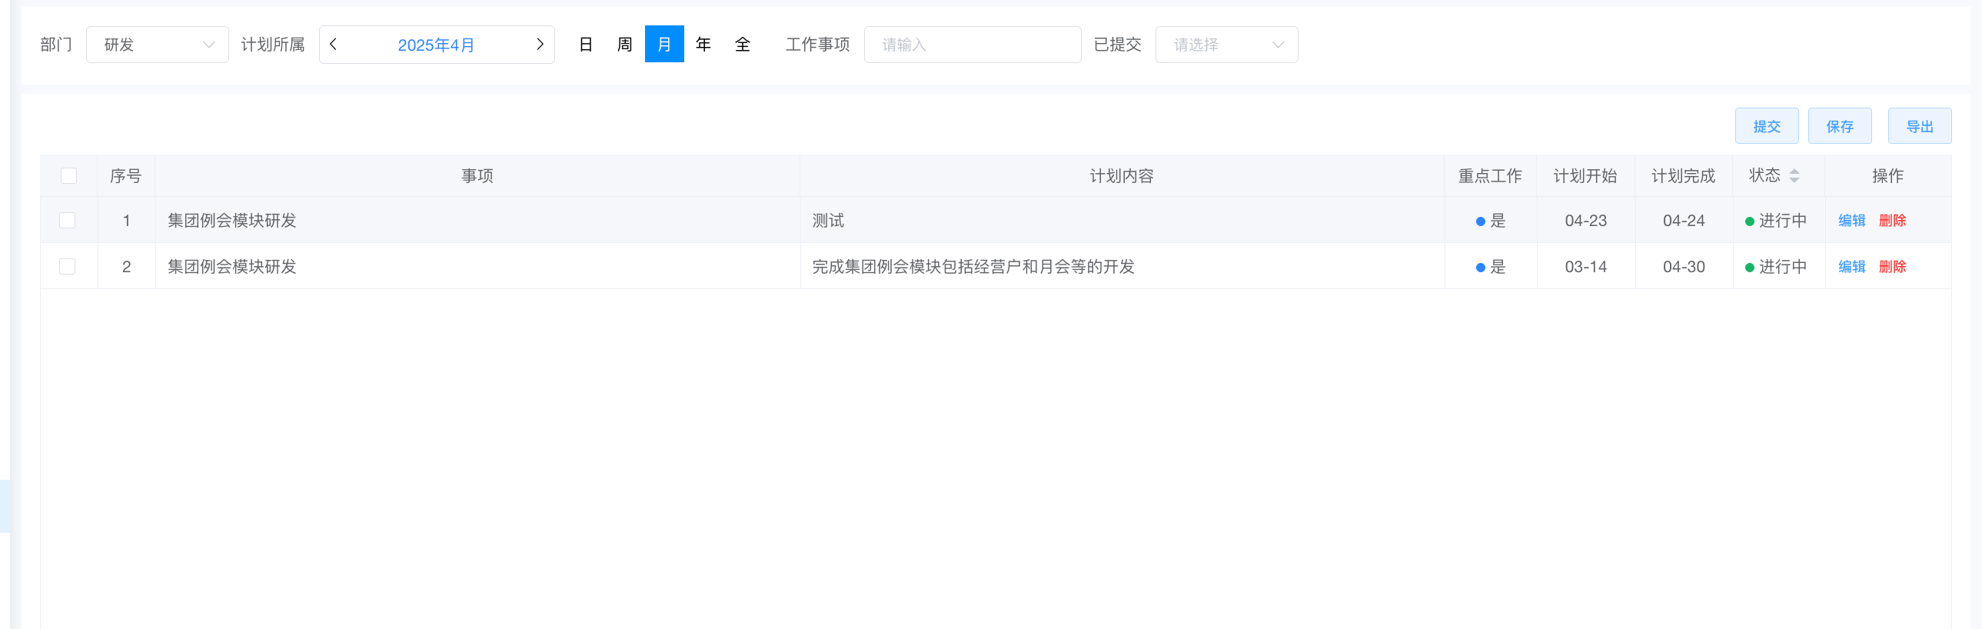Switch to 周 view tab
1982x629 pixels.
[x=625, y=45]
